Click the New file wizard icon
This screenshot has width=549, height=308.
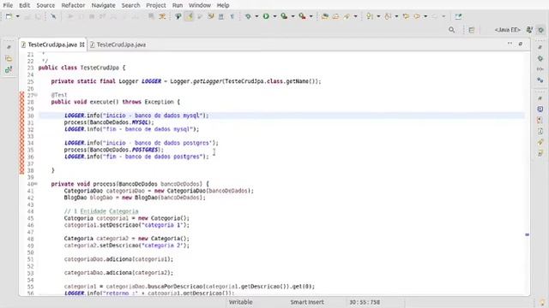9,16
